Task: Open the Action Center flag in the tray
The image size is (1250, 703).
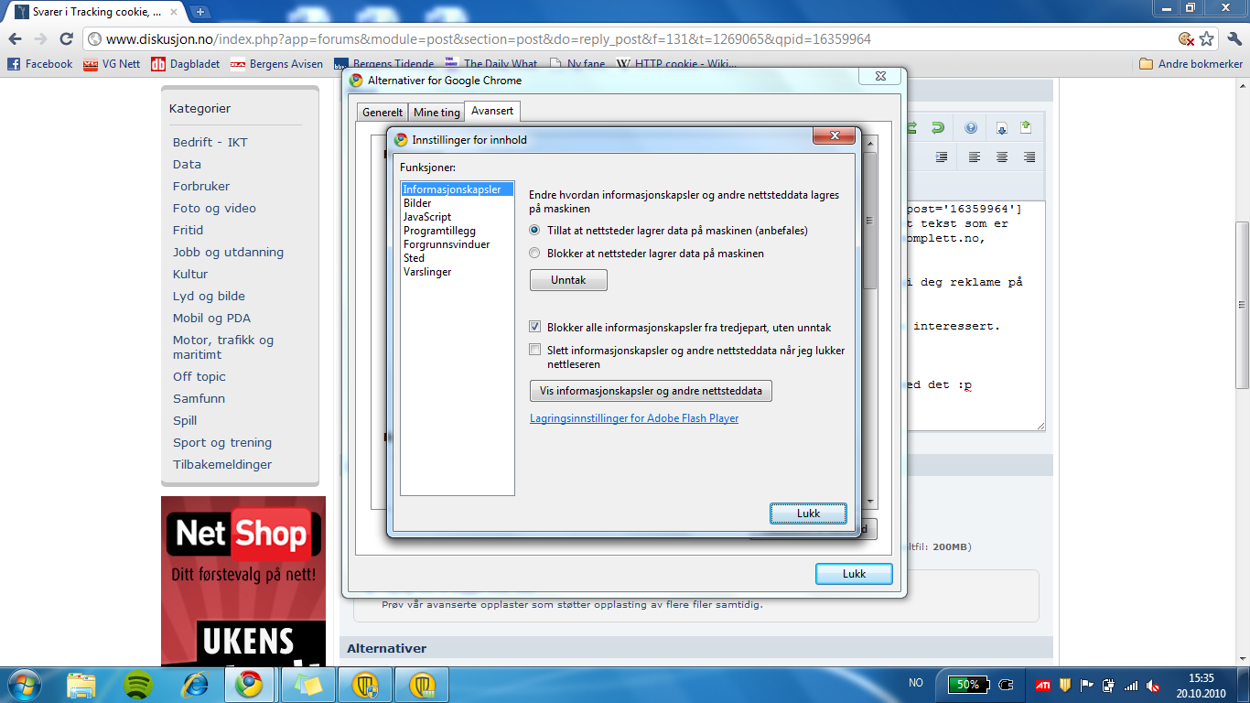Action: 1087,685
